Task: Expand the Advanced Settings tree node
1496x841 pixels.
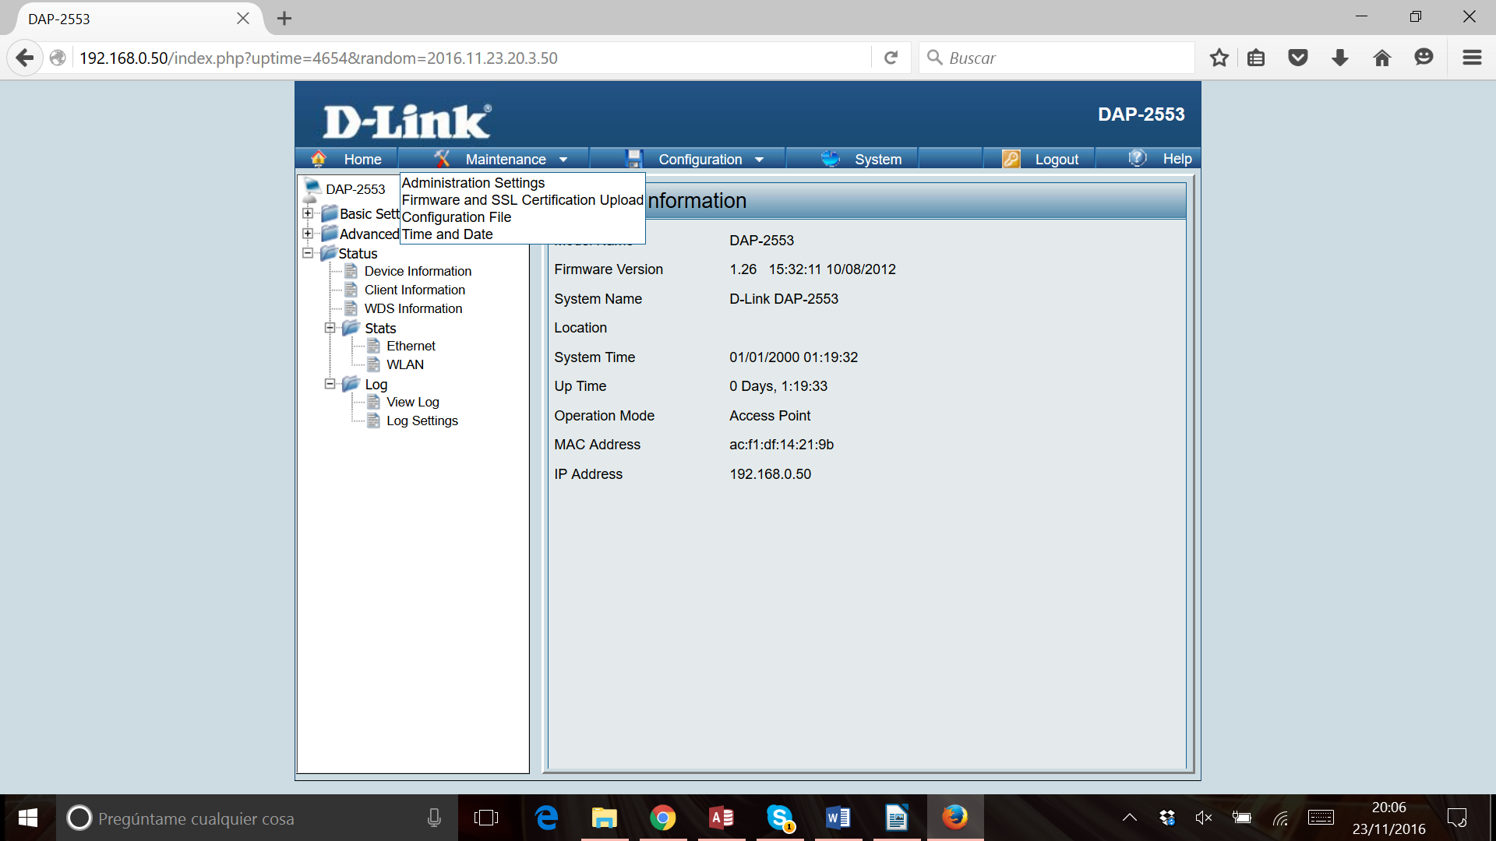Action: tap(308, 234)
